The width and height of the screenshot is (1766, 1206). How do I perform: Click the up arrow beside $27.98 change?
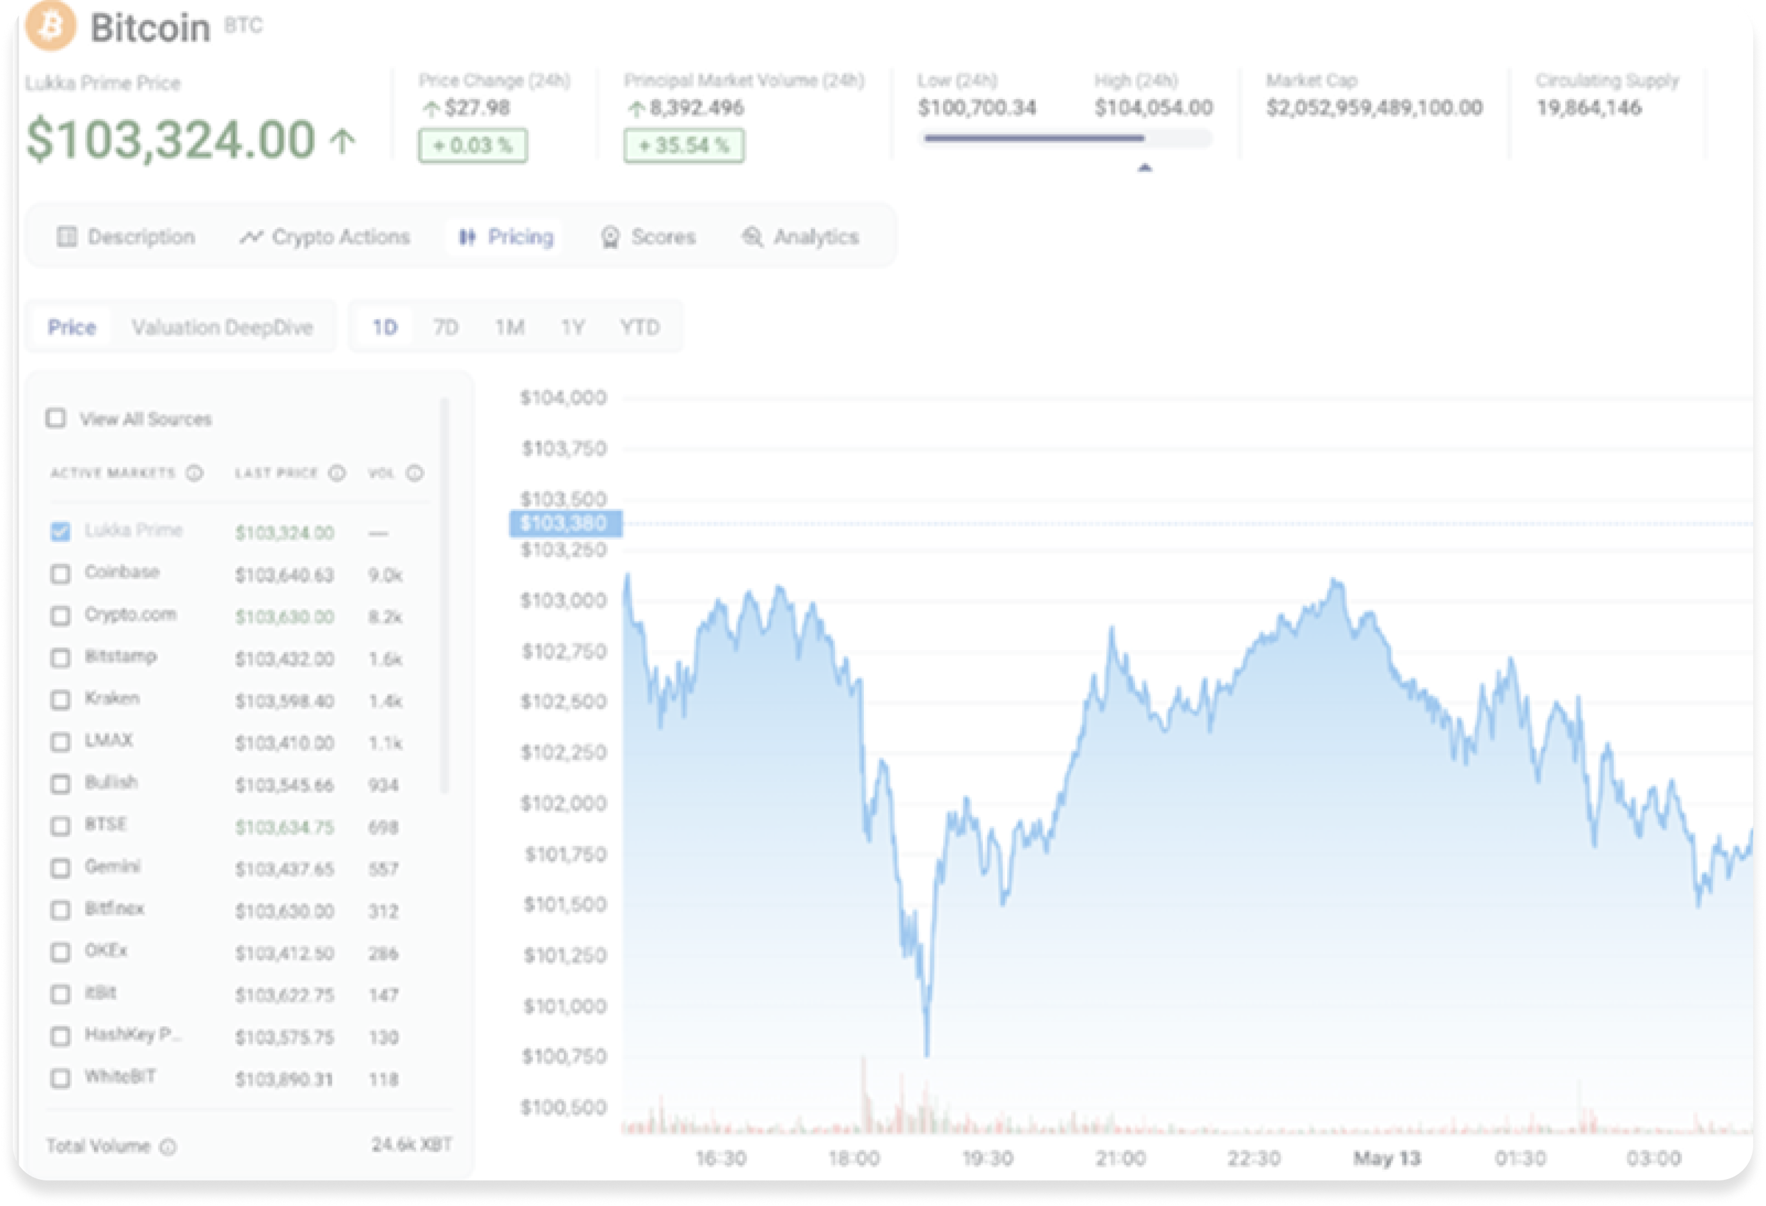[431, 109]
